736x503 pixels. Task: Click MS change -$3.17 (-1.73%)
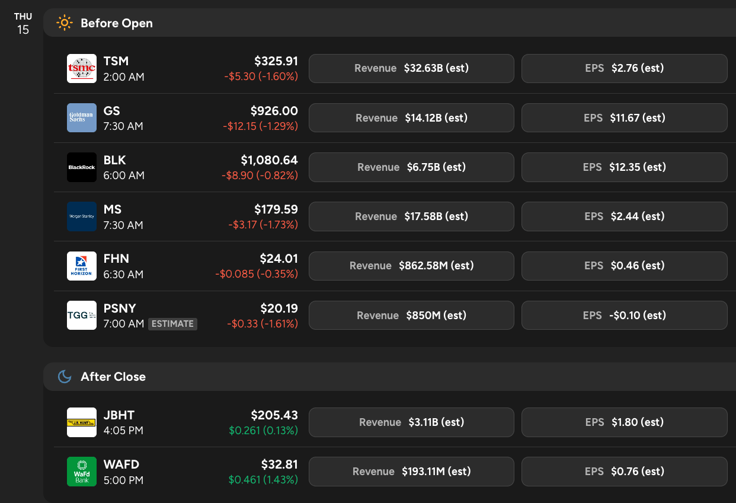(x=263, y=225)
